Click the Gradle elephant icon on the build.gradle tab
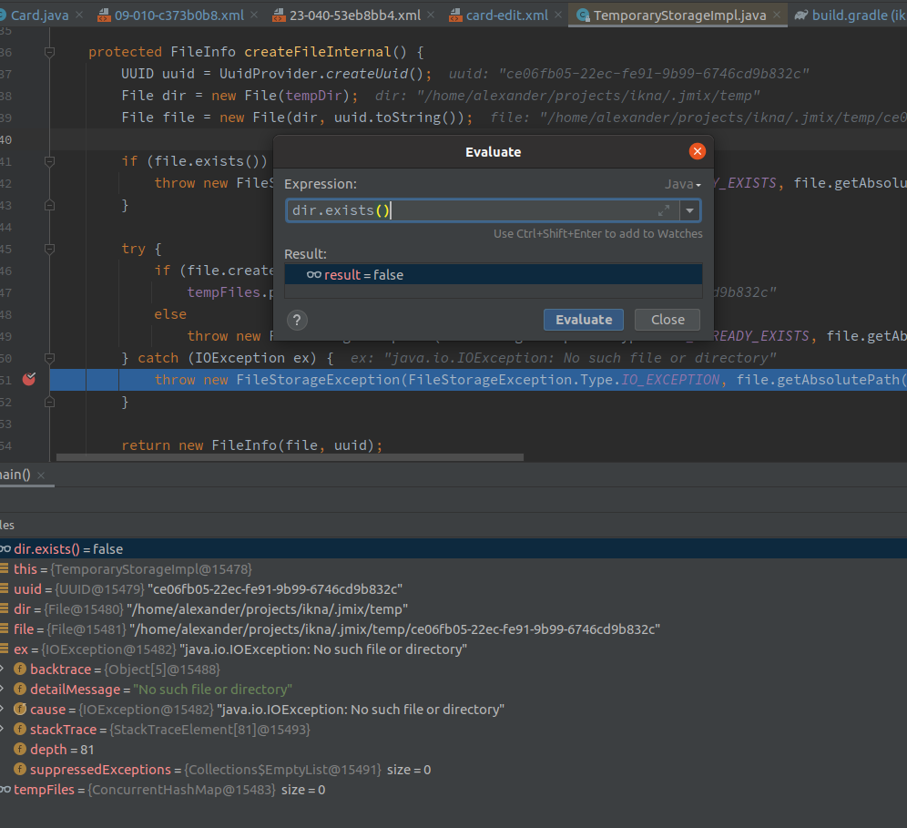The image size is (907, 828). 800,15
